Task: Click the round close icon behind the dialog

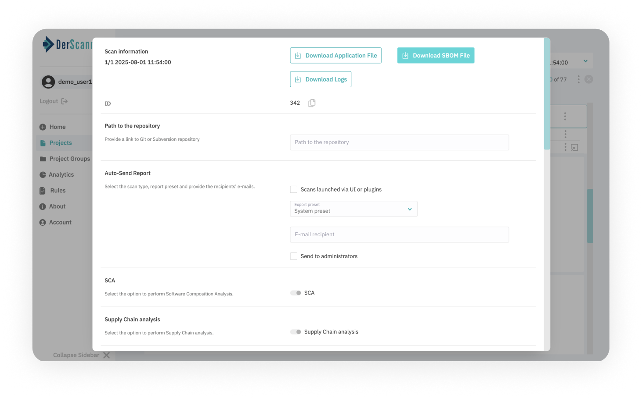Action: click(x=589, y=79)
